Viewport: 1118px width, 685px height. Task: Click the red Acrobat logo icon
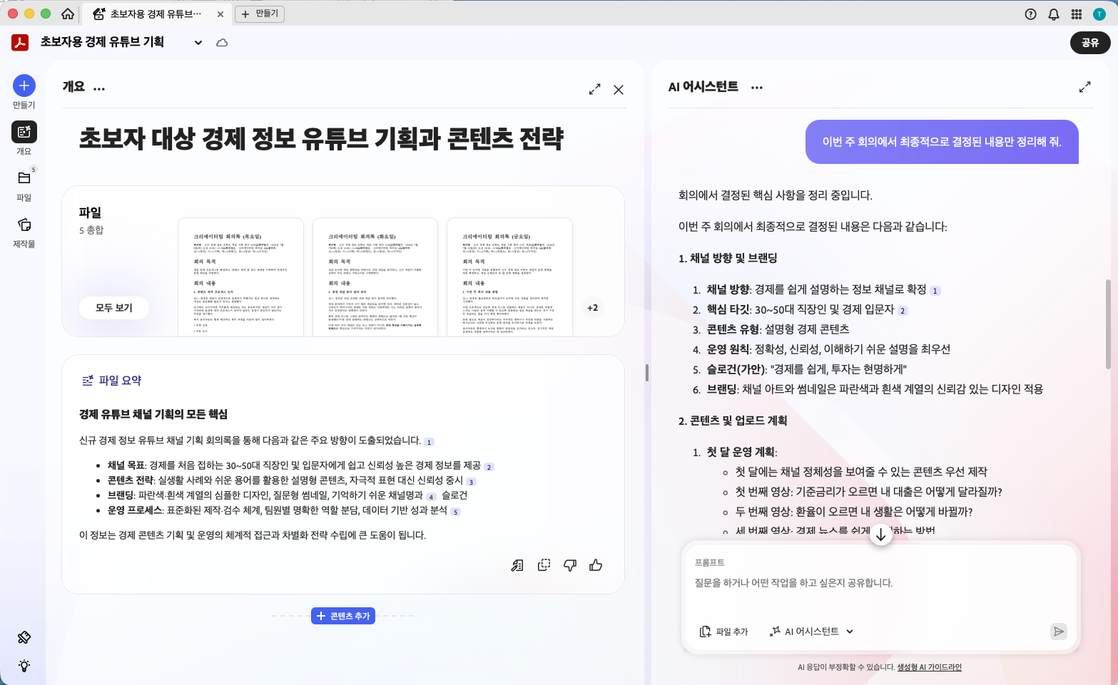[20, 43]
